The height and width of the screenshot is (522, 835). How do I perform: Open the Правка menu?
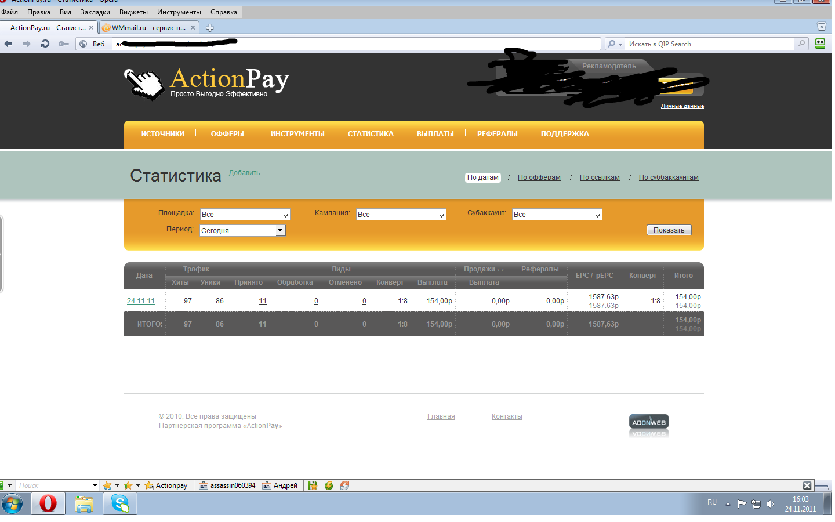(x=39, y=12)
